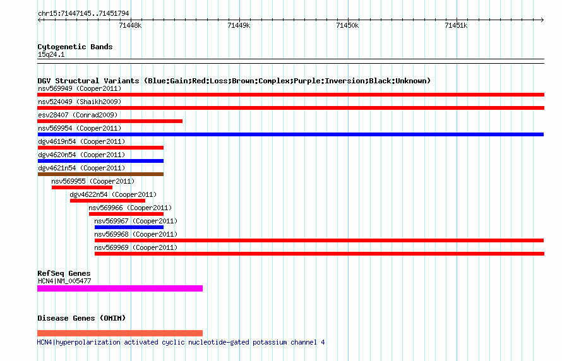The width and height of the screenshot is (562, 361).
Task: Click the DGV Structural Variants track title
Action: [x=234, y=81]
